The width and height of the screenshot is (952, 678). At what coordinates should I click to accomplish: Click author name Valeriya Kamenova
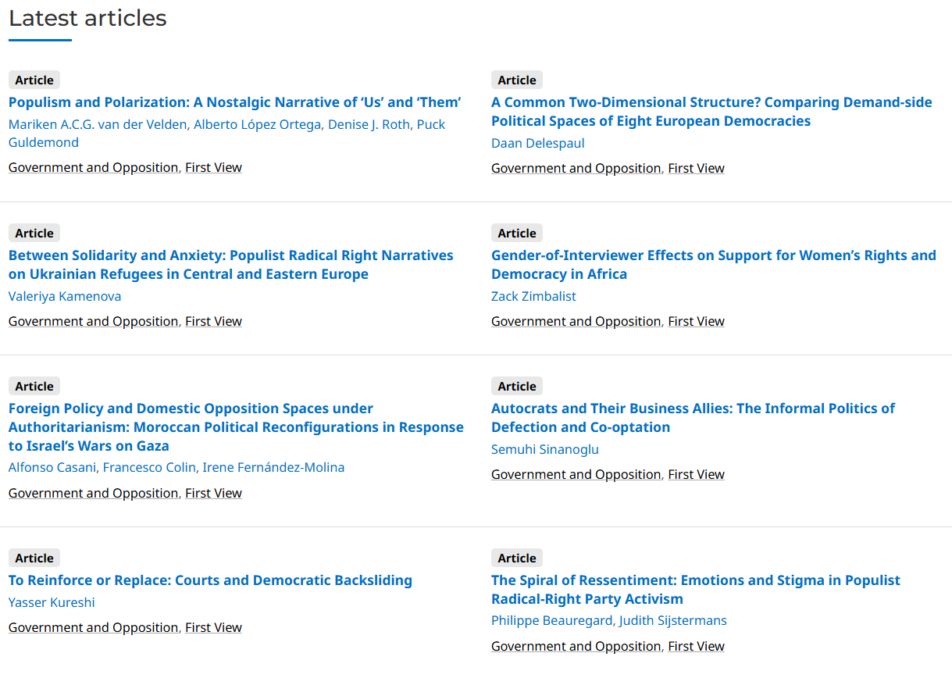65,296
